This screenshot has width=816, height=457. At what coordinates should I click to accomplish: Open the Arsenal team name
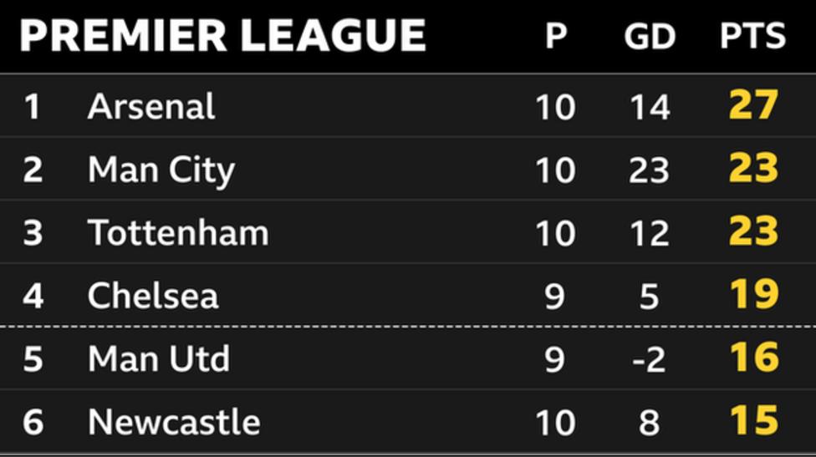click(151, 107)
